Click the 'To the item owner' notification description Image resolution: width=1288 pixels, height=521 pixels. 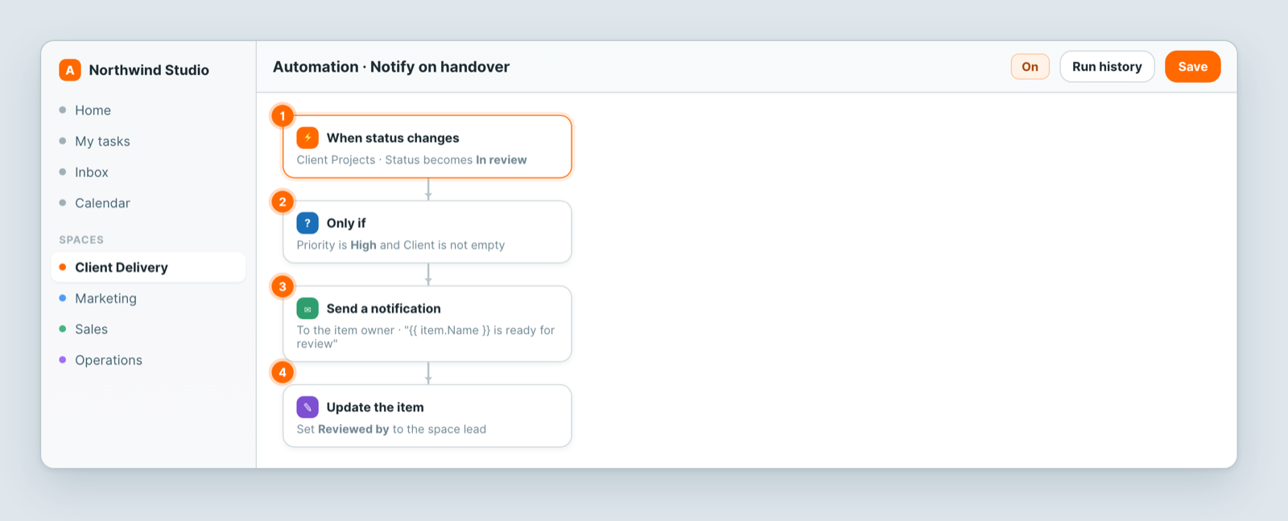tap(426, 337)
